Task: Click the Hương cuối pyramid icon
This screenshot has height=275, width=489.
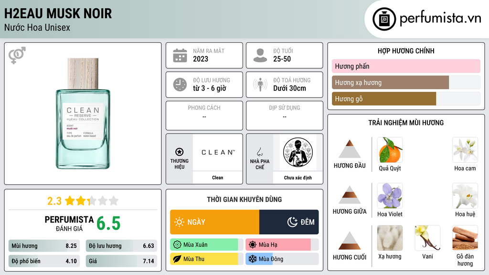Action: [x=350, y=241]
